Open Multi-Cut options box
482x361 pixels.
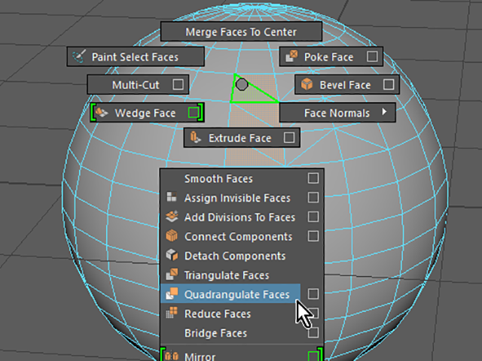178,84
